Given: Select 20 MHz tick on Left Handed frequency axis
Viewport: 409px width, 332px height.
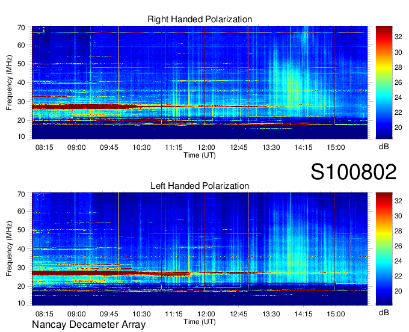Looking at the screenshot, I should (x=21, y=286).
